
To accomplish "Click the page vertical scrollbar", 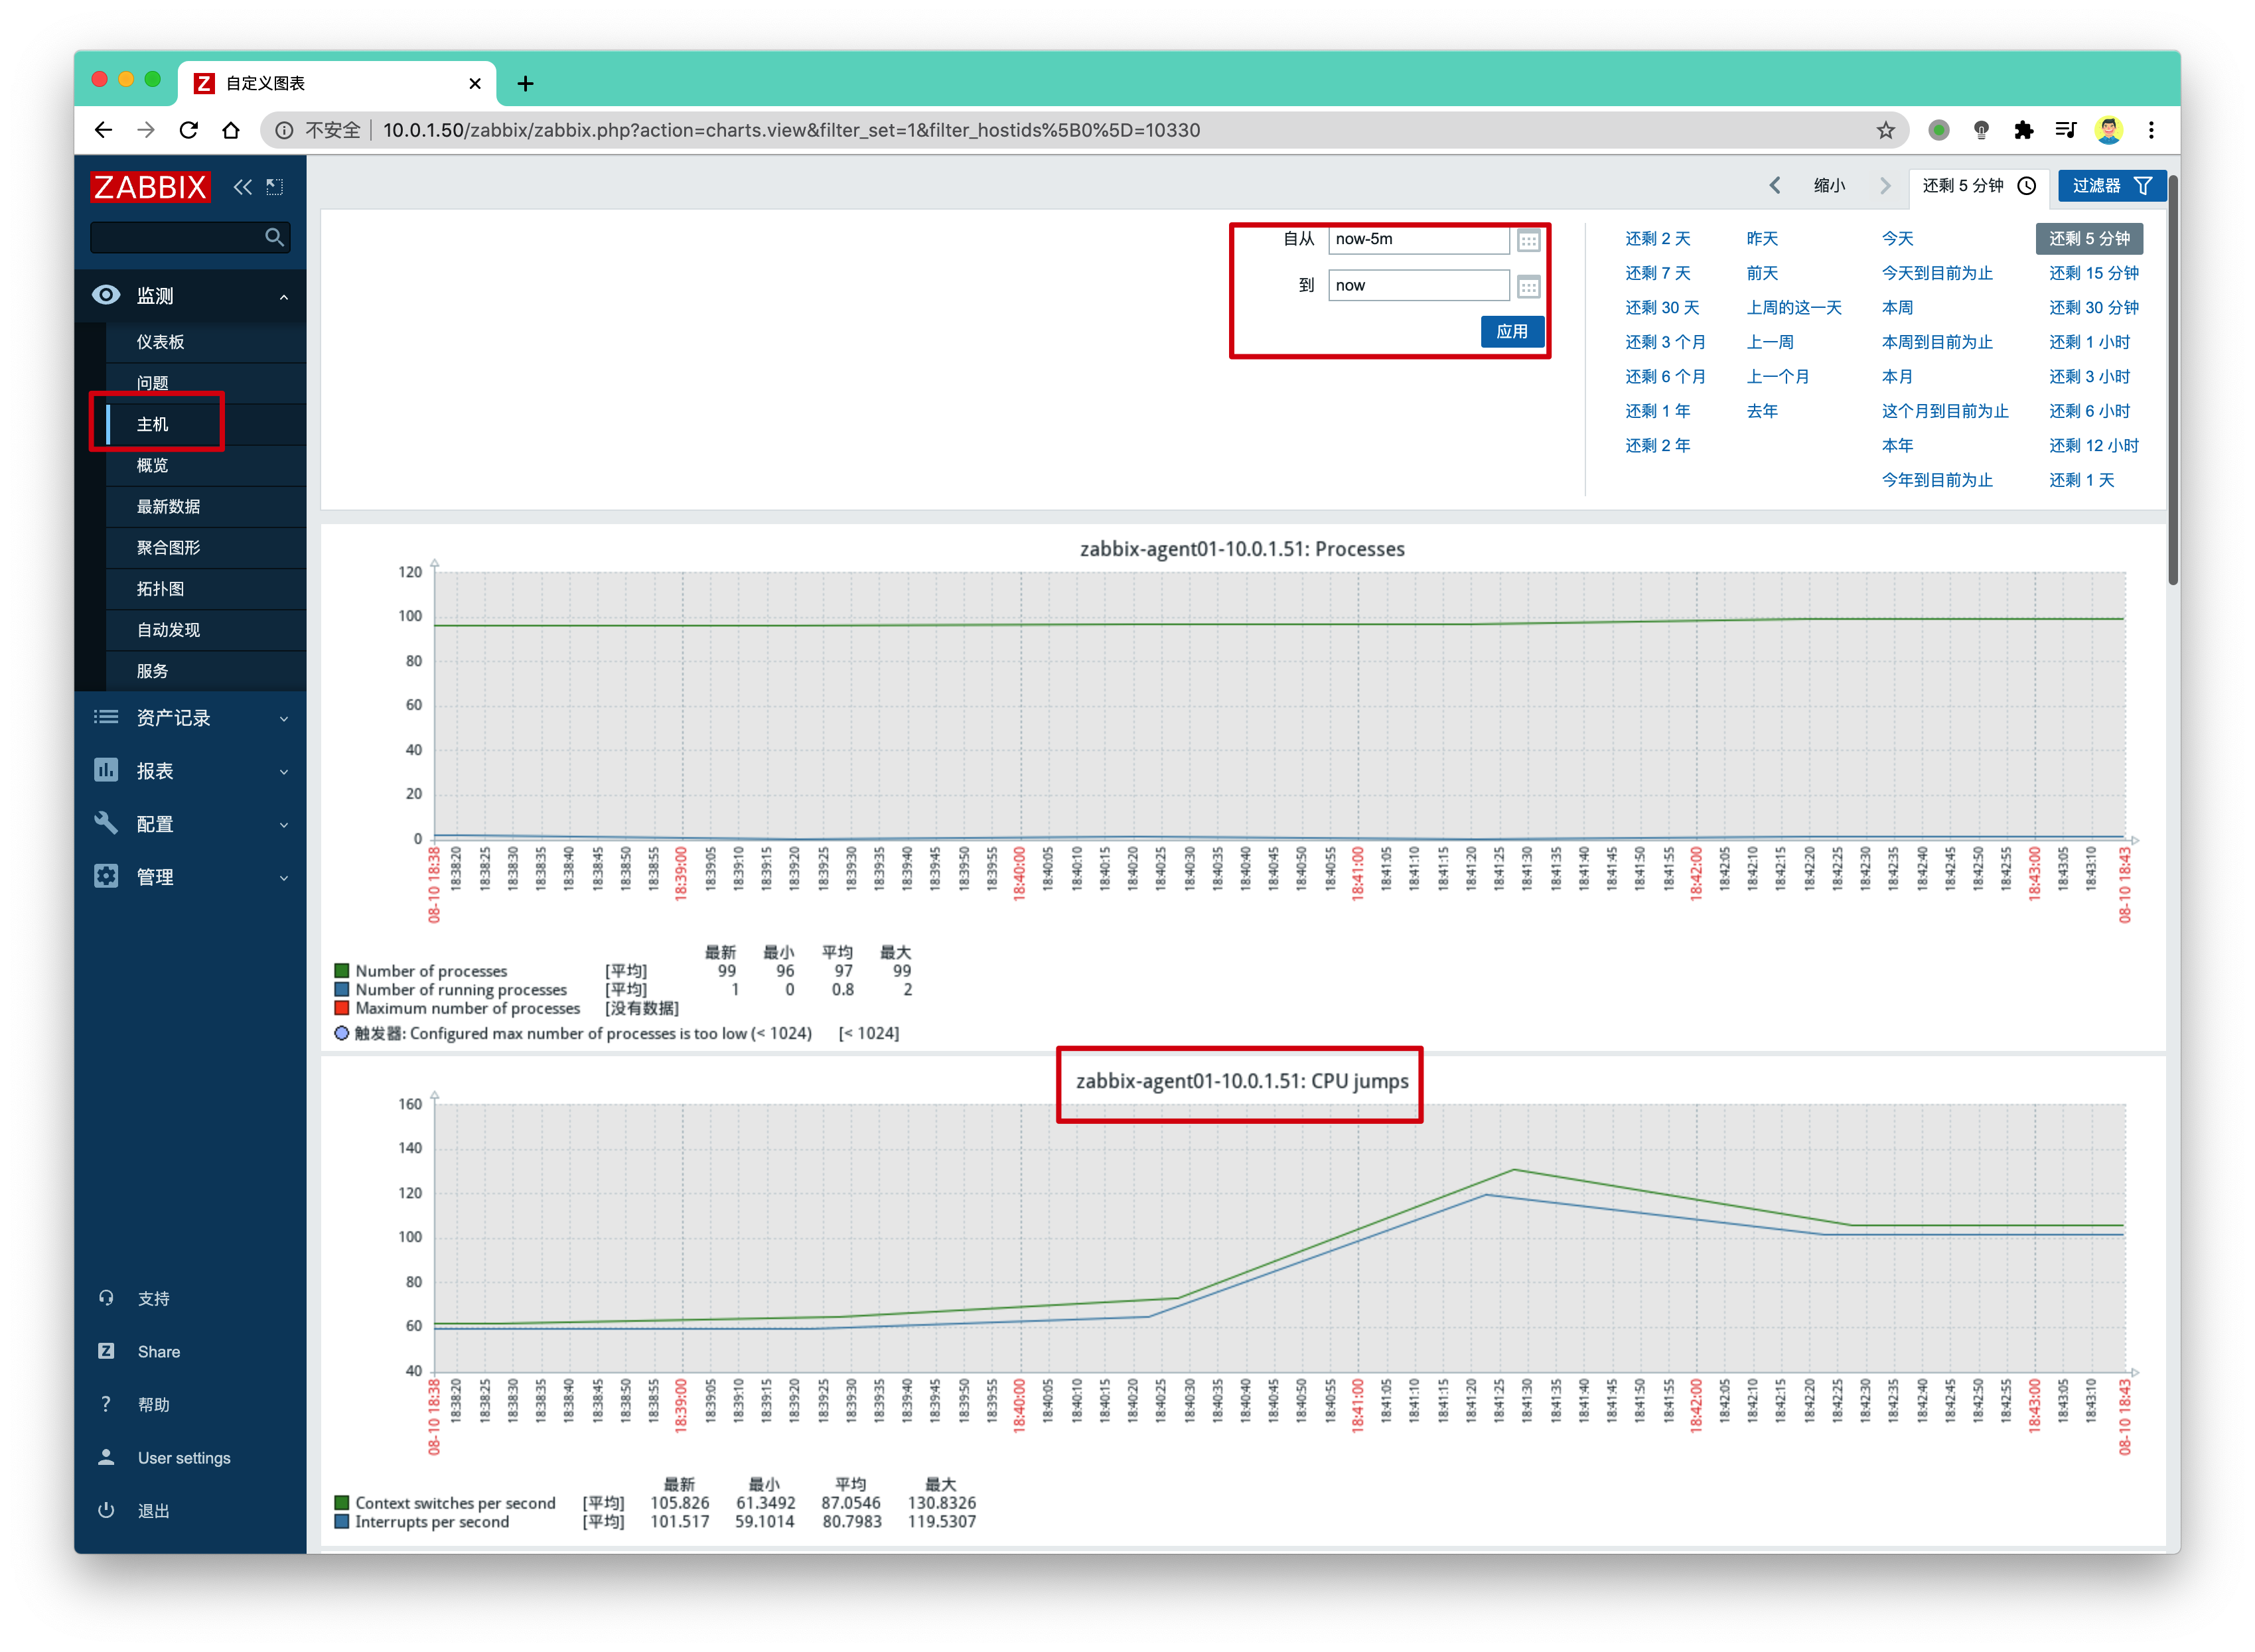I will pos(2172,380).
